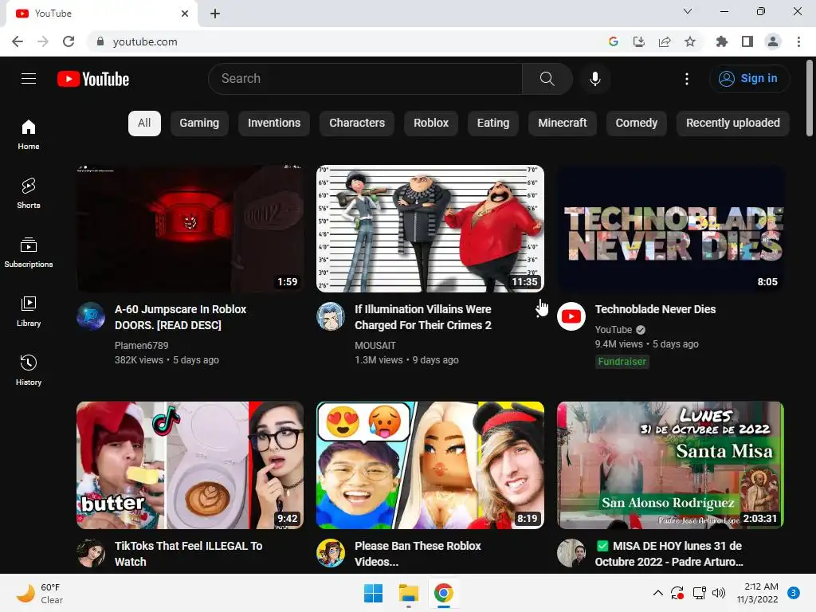Open History from the sidebar
Image resolution: width=816 pixels, height=612 pixels.
pos(29,370)
